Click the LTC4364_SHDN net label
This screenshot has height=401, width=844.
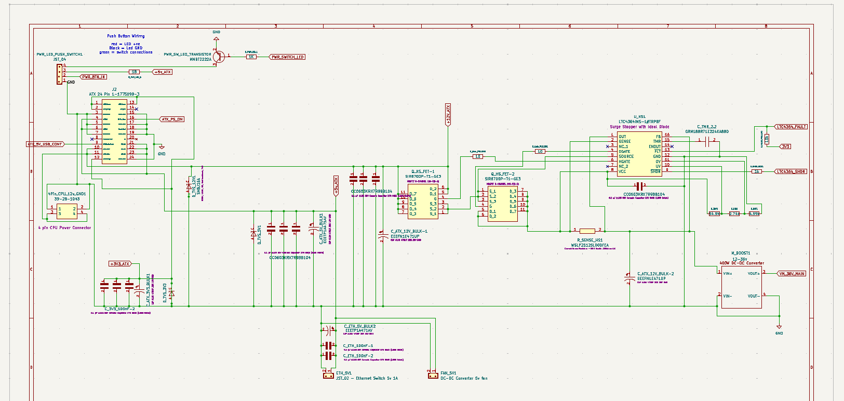pyautogui.click(x=791, y=171)
